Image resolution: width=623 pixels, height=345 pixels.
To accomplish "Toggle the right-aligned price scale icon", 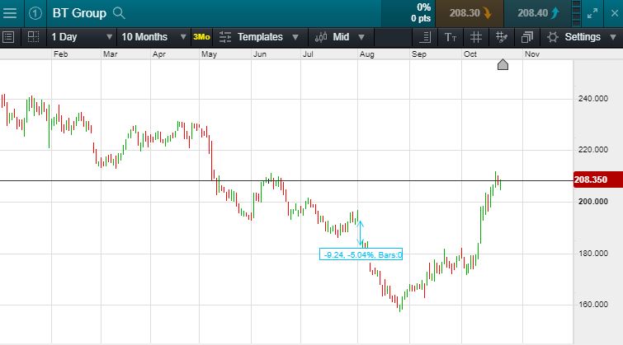I will click(x=424, y=37).
